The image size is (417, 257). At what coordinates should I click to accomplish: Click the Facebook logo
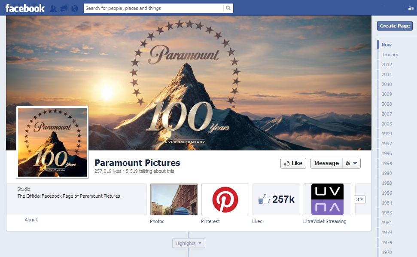[25, 8]
